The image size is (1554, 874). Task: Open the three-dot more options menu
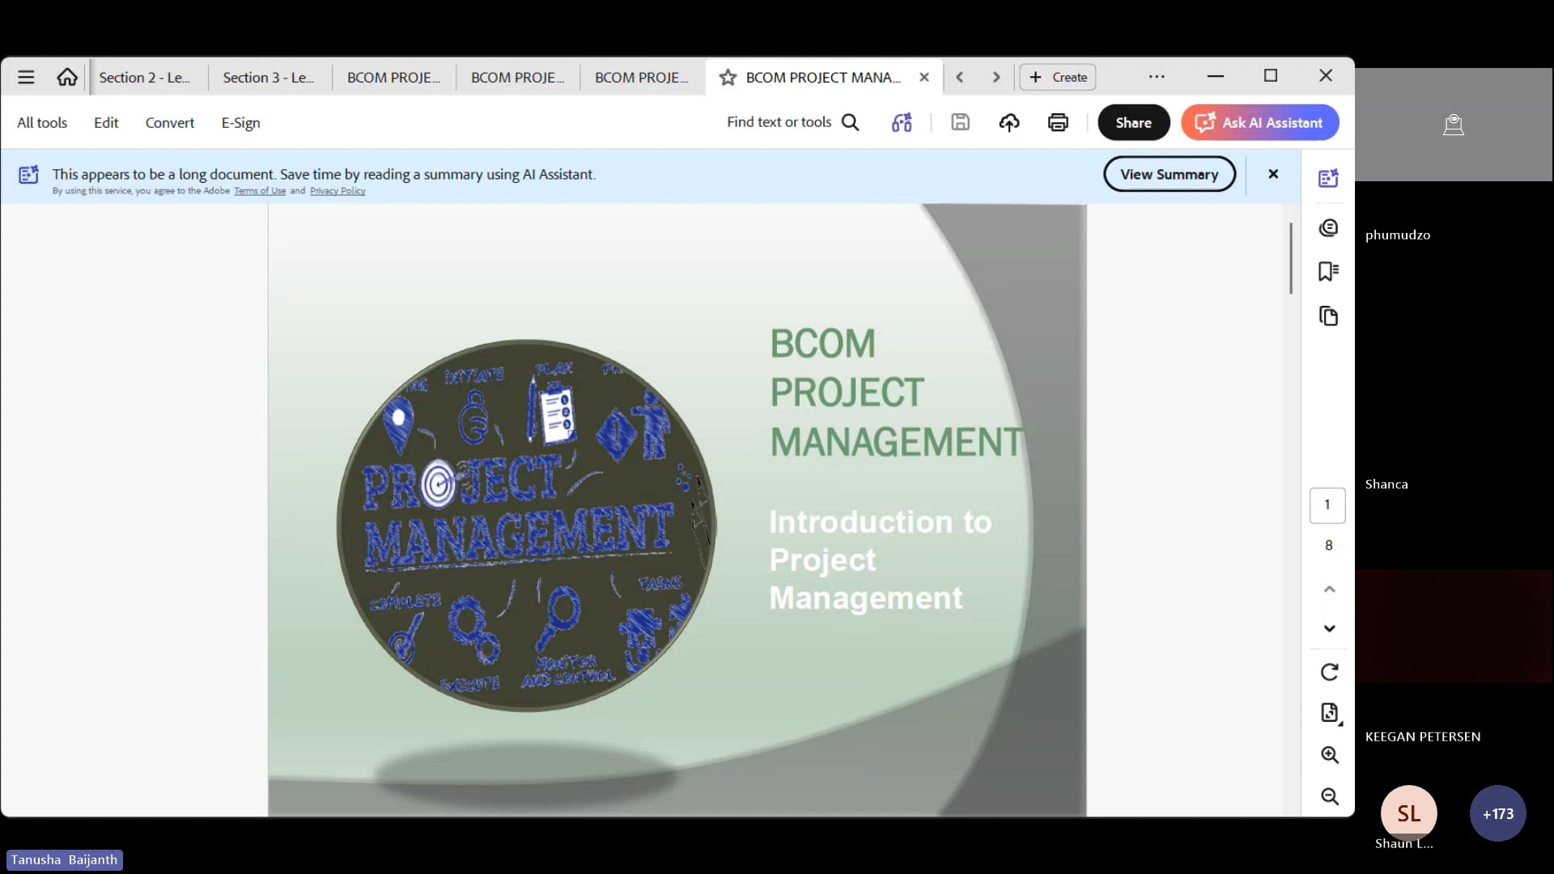(x=1157, y=77)
